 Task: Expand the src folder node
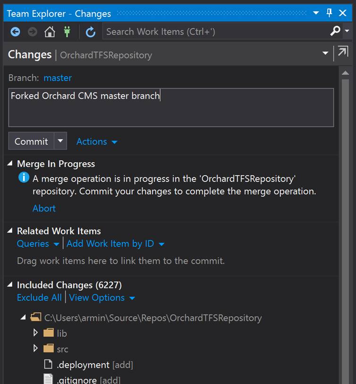35,348
